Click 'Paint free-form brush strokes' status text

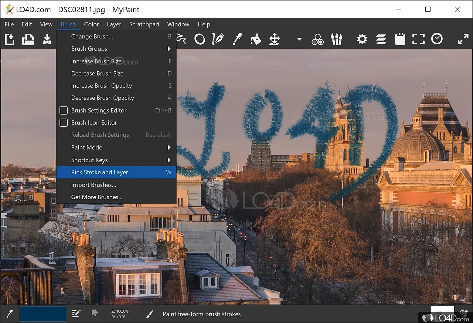[202, 314]
